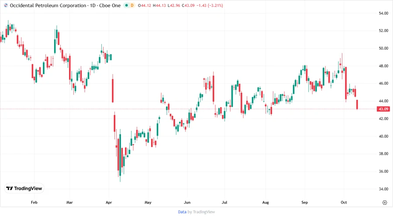
Task: Click the 40.00 price axis label
Action: tap(383, 136)
